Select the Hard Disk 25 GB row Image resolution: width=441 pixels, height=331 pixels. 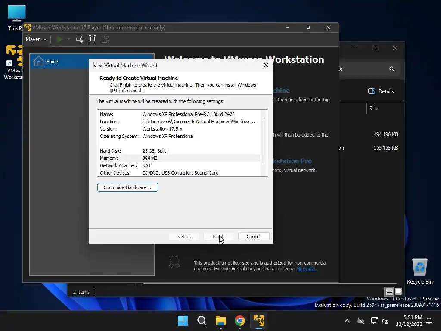(179, 151)
